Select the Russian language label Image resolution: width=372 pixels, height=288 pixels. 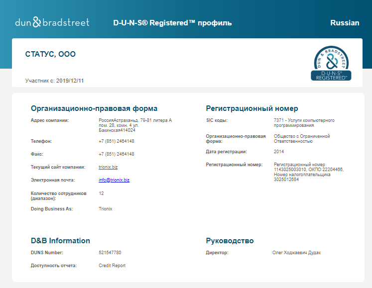[x=345, y=23]
